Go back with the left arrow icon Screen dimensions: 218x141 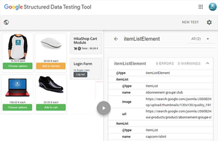click(x=116, y=39)
